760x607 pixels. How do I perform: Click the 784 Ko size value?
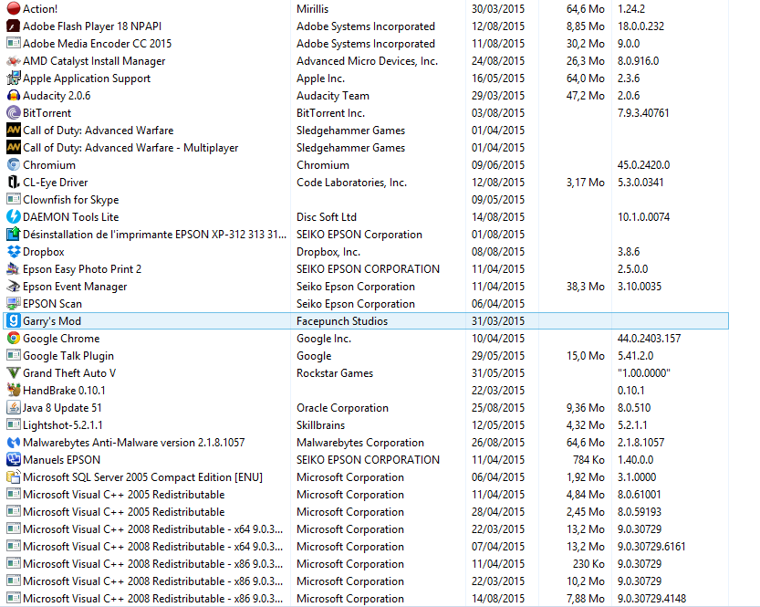click(x=588, y=460)
